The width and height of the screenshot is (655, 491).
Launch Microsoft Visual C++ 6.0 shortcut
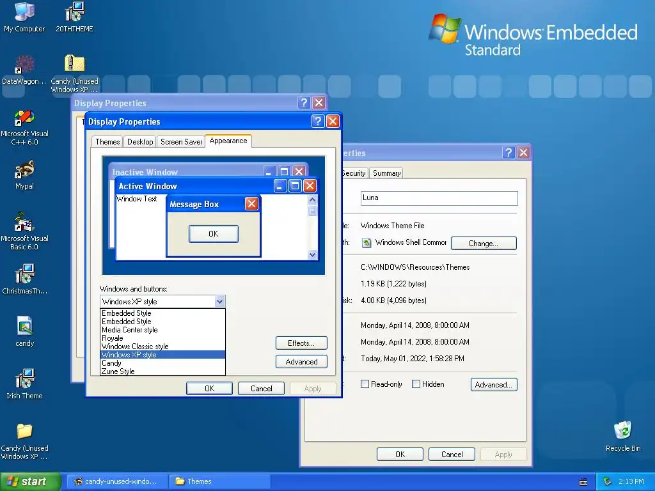(x=24, y=127)
